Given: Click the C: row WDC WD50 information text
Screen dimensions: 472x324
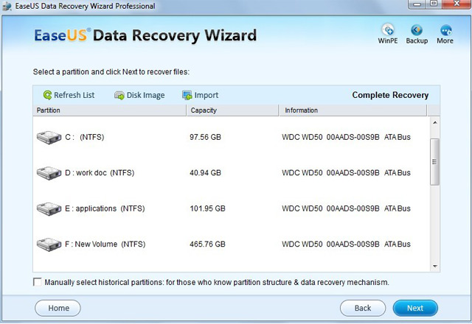Looking at the screenshot, I should [346, 138].
